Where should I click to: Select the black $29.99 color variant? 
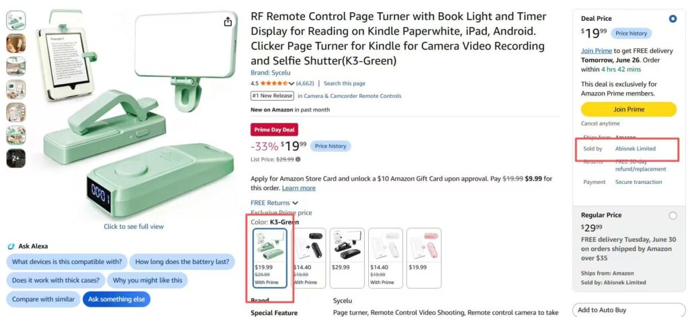(x=347, y=258)
